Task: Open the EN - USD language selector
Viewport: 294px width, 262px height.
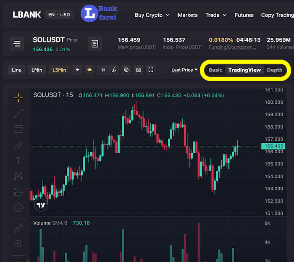Action: [x=59, y=15]
